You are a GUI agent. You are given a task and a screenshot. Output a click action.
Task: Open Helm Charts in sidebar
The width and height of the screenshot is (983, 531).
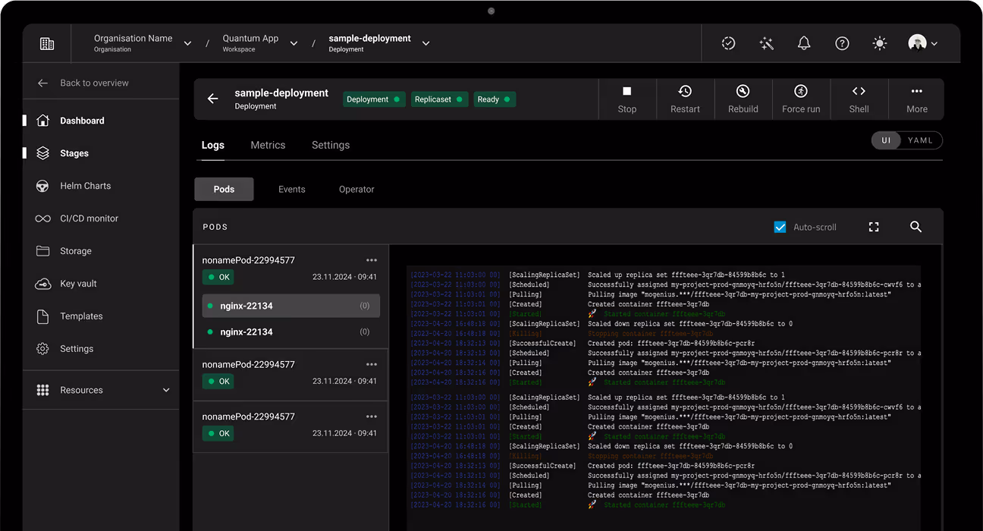pos(85,186)
